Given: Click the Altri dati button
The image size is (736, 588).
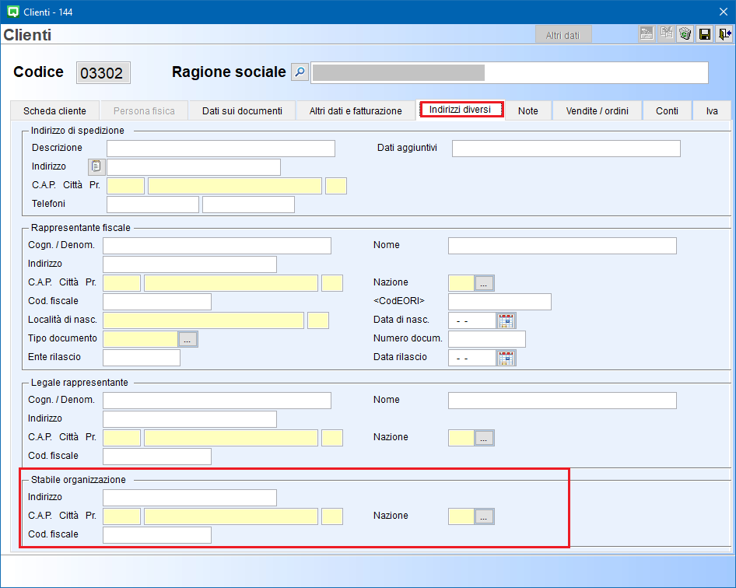Looking at the screenshot, I should pos(563,35).
